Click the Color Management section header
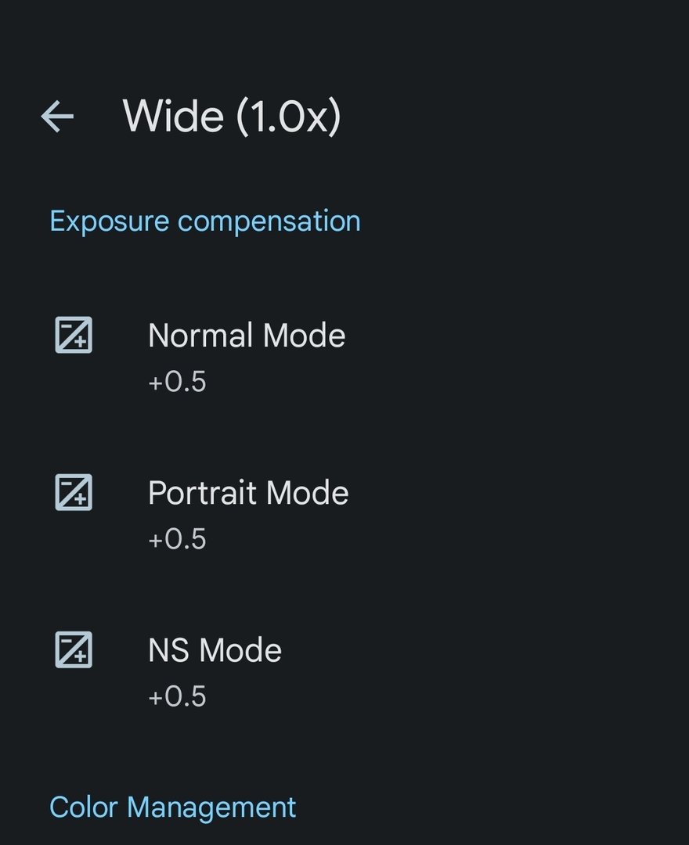The image size is (689, 845). tap(173, 807)
